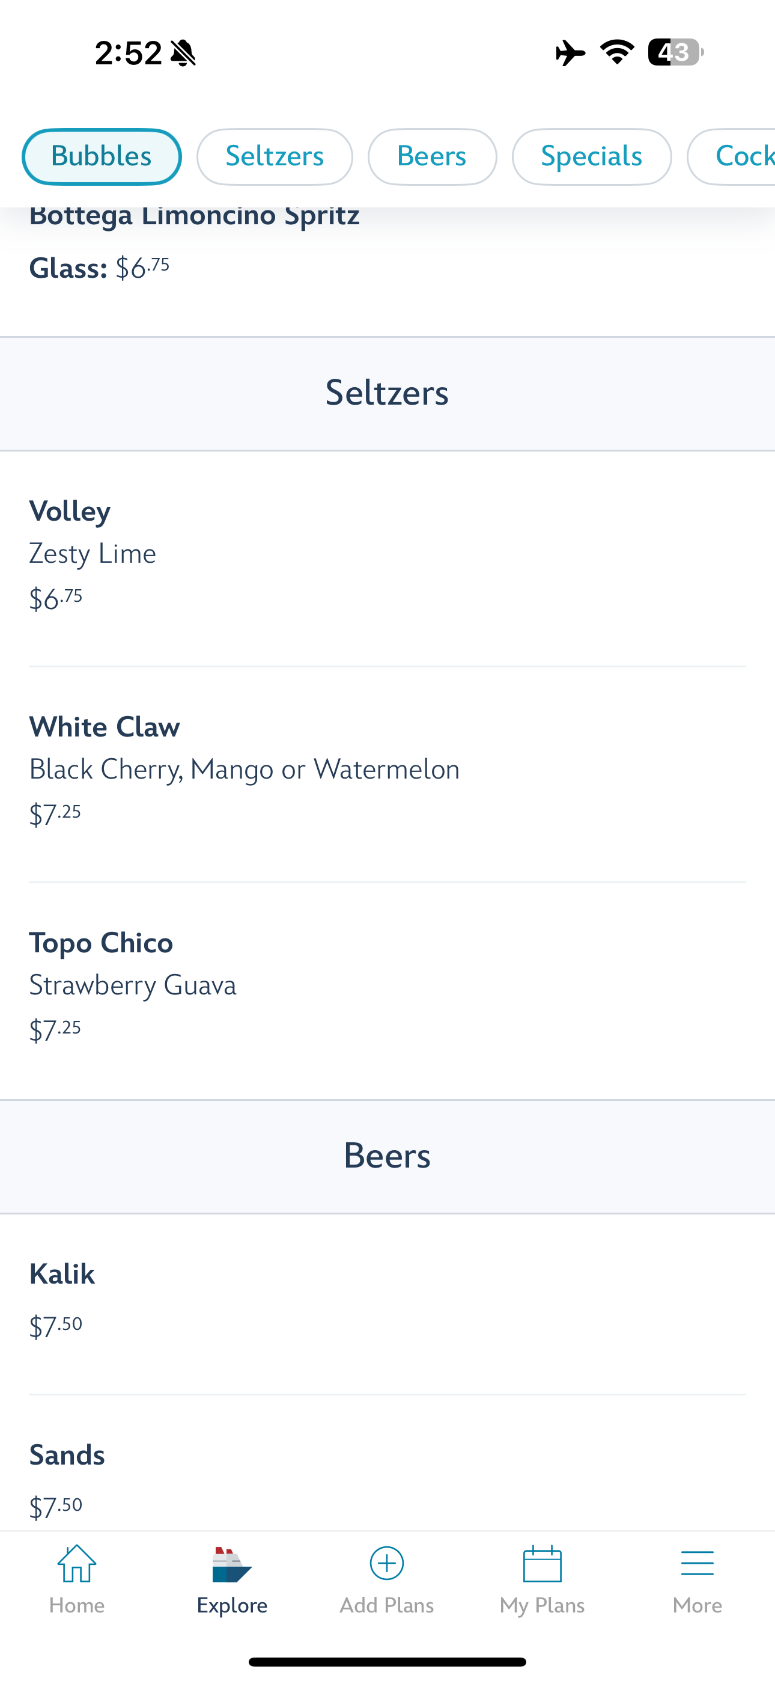
Task: Switch to the Seltzers category chip
Action: [275, 156]
